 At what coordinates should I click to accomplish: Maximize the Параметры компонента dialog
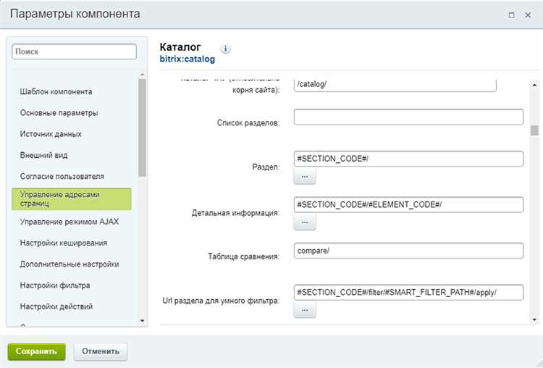tap(511, 15)
